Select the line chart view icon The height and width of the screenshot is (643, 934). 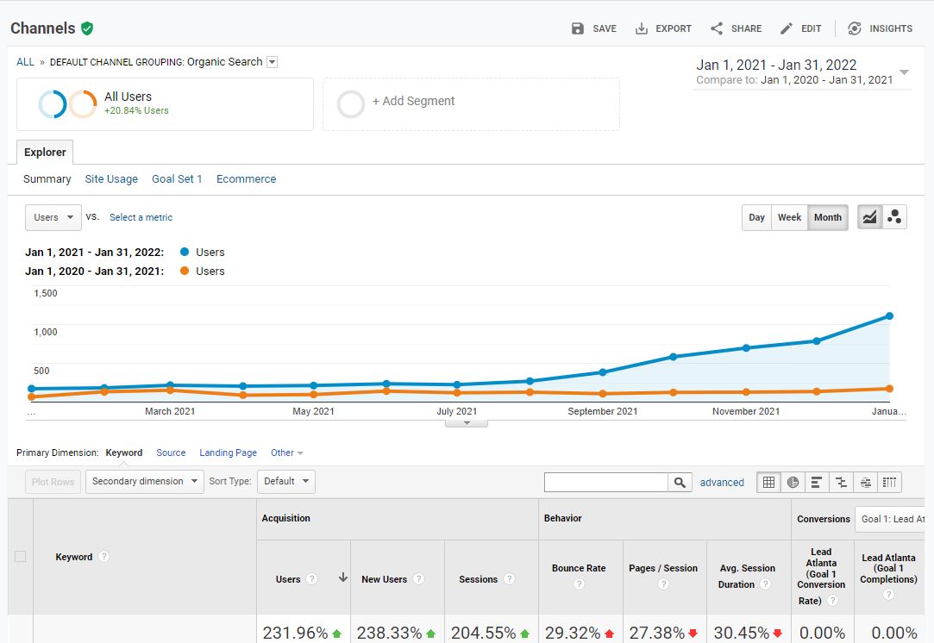tap(869, 217)
